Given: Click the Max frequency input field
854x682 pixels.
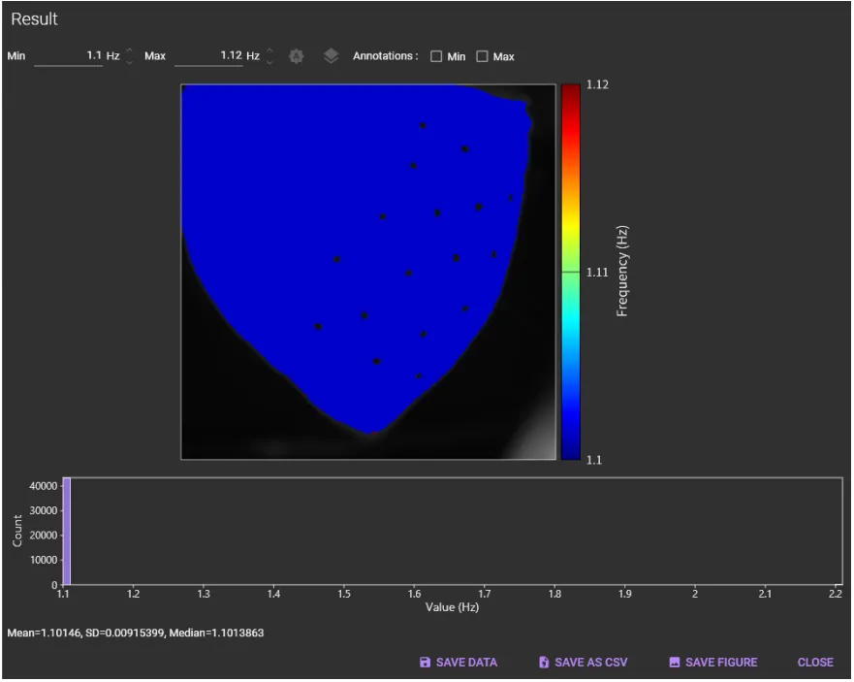Looking at the screenshot, I should click(207, 56).
